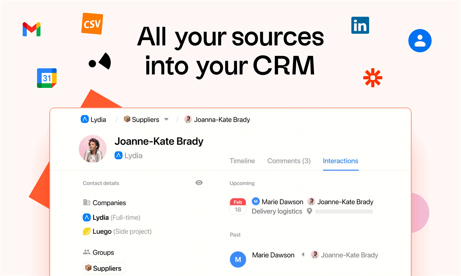Open Luego (Side project) company entry
Image resolution: width=461 pixels, height=276 pixels.
click(122, 231)
